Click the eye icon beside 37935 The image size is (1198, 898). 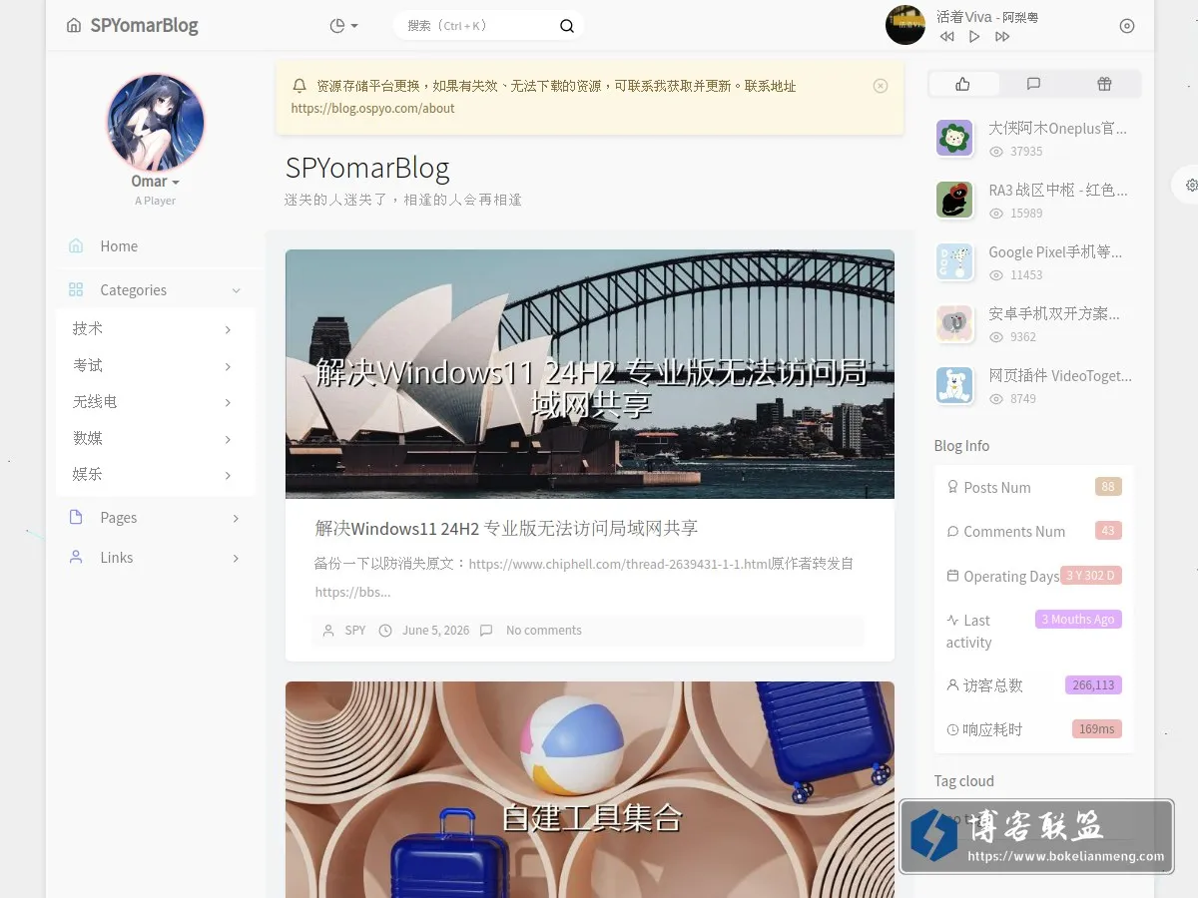(996, 152)
